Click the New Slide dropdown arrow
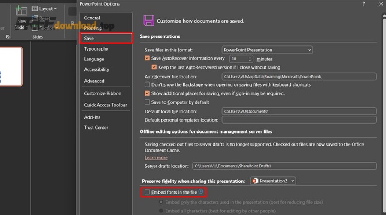This screenshot has height=215, width=386. tap(27, 27)
